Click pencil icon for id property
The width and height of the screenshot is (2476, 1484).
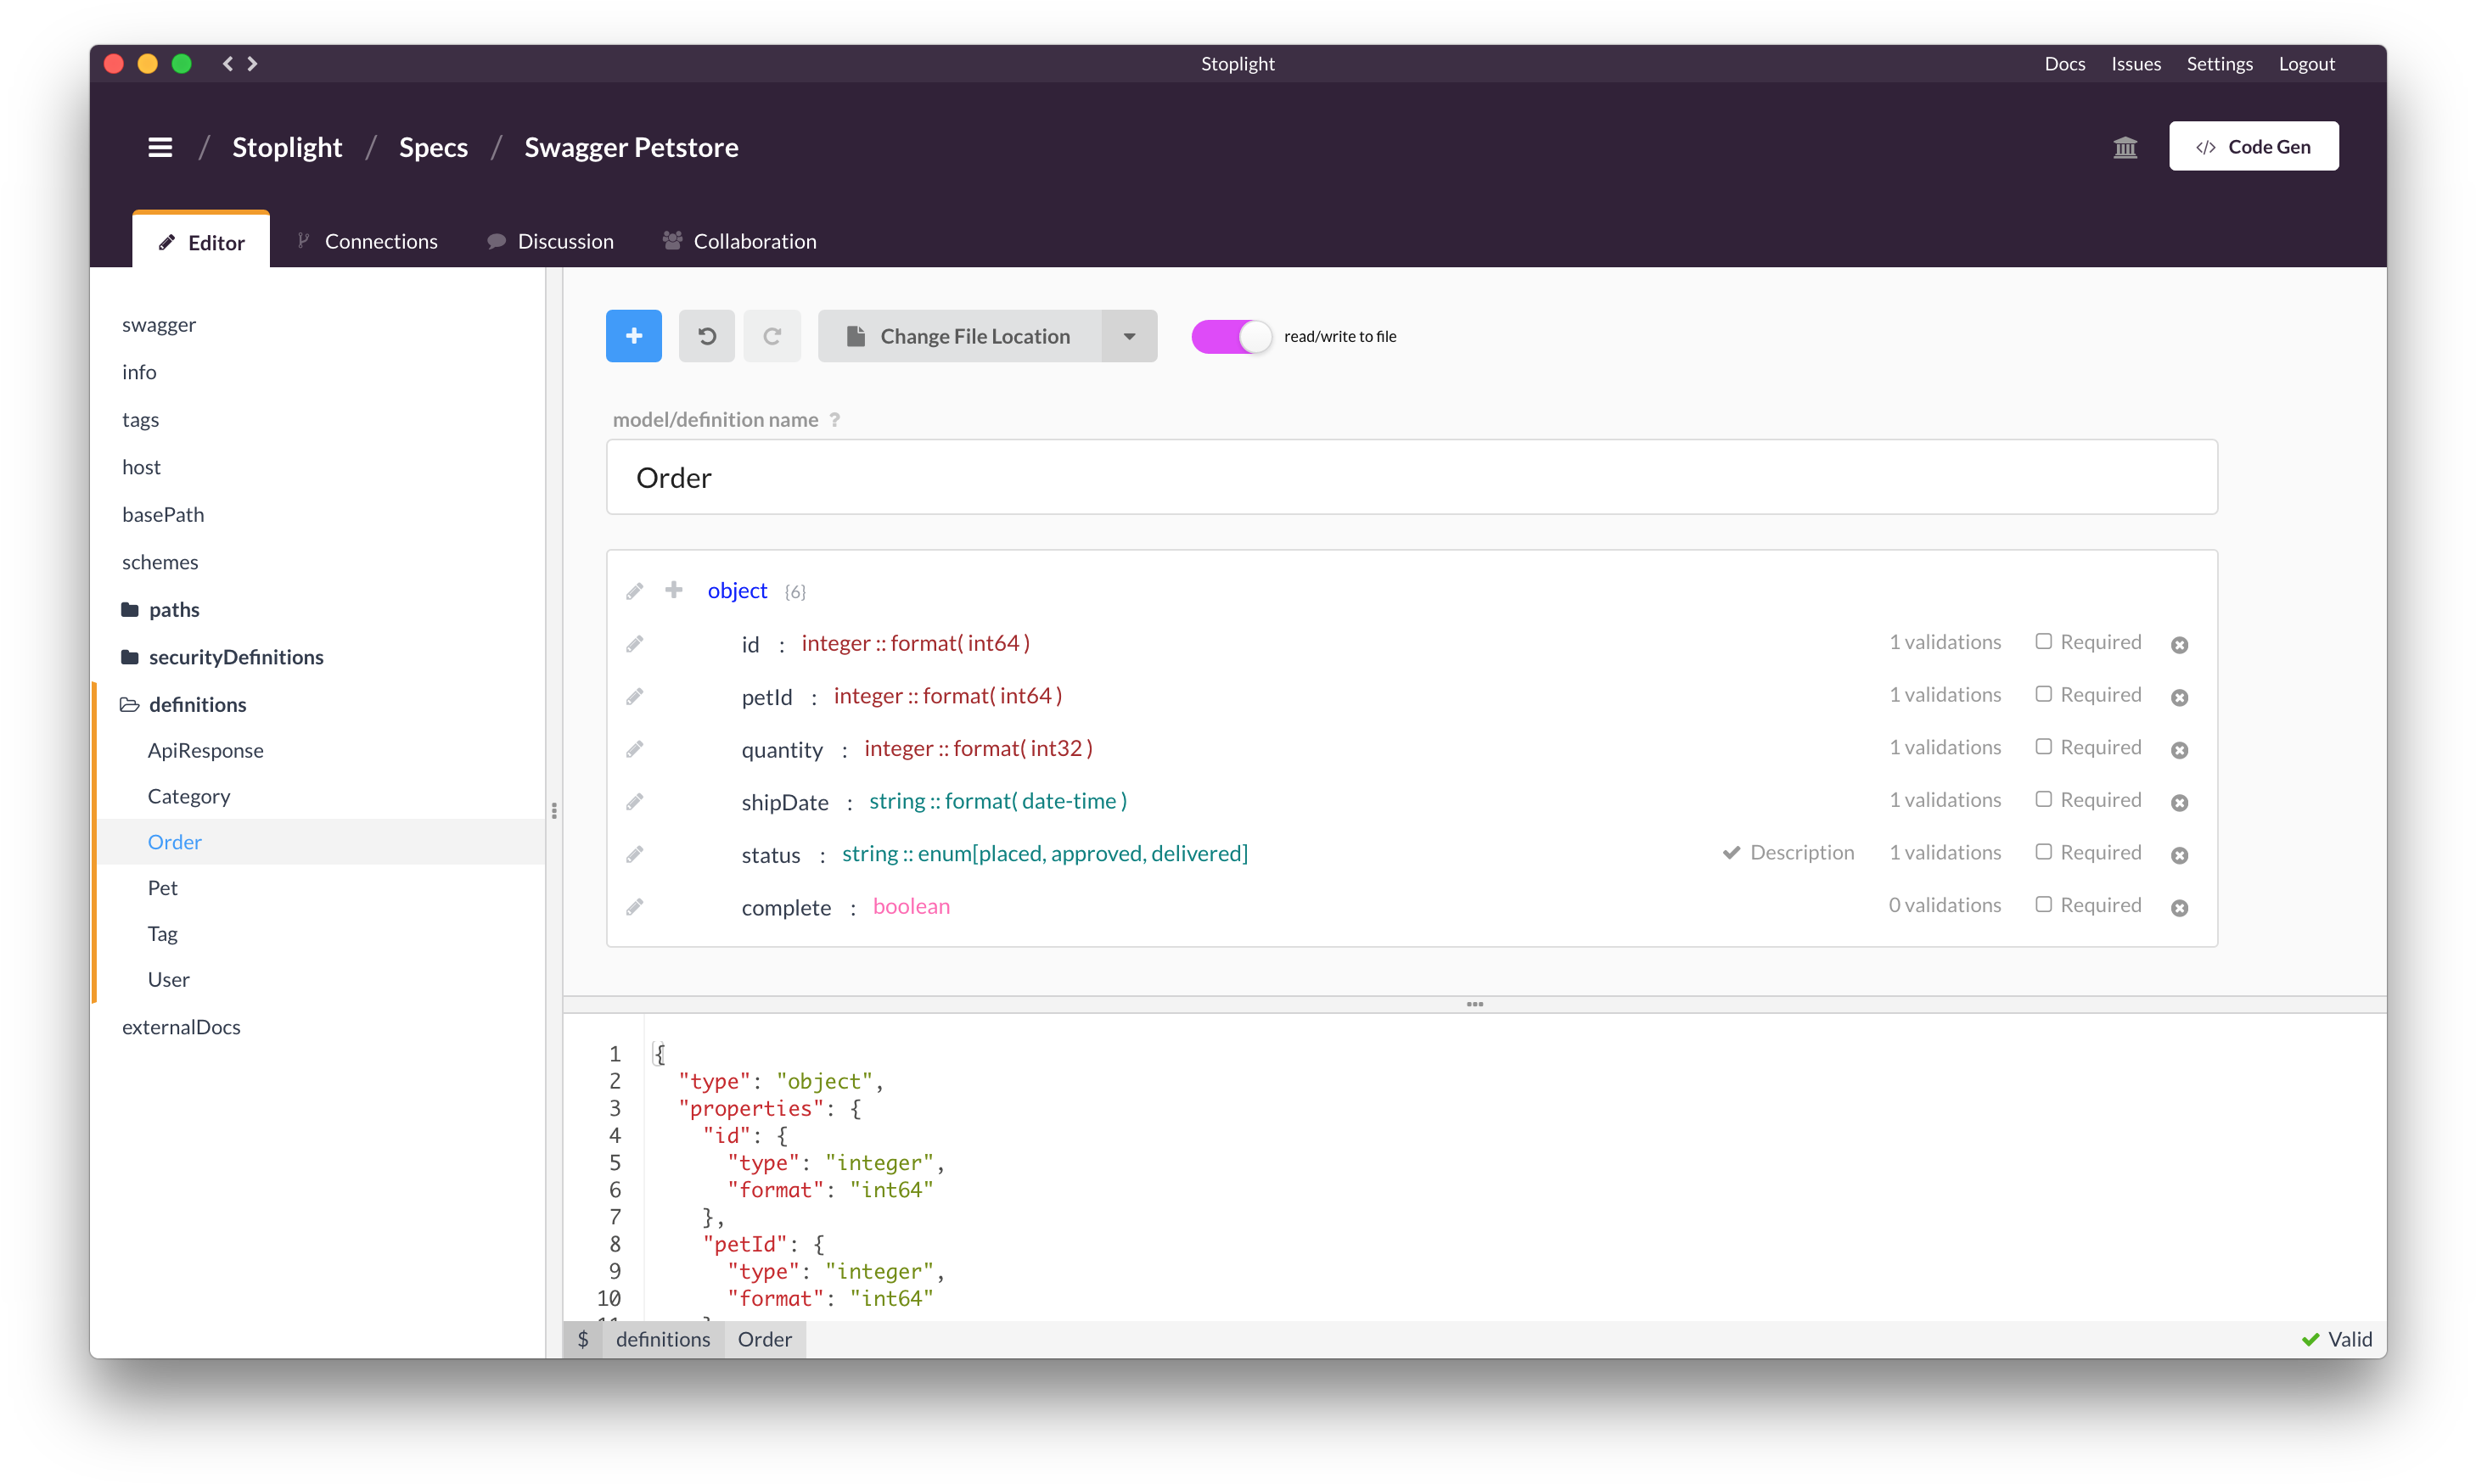click(634, 644)
